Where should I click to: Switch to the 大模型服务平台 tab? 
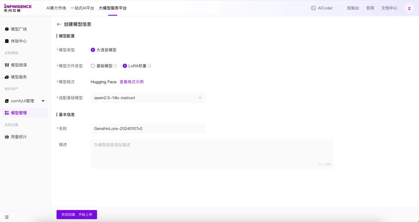[x=113, y=8]
